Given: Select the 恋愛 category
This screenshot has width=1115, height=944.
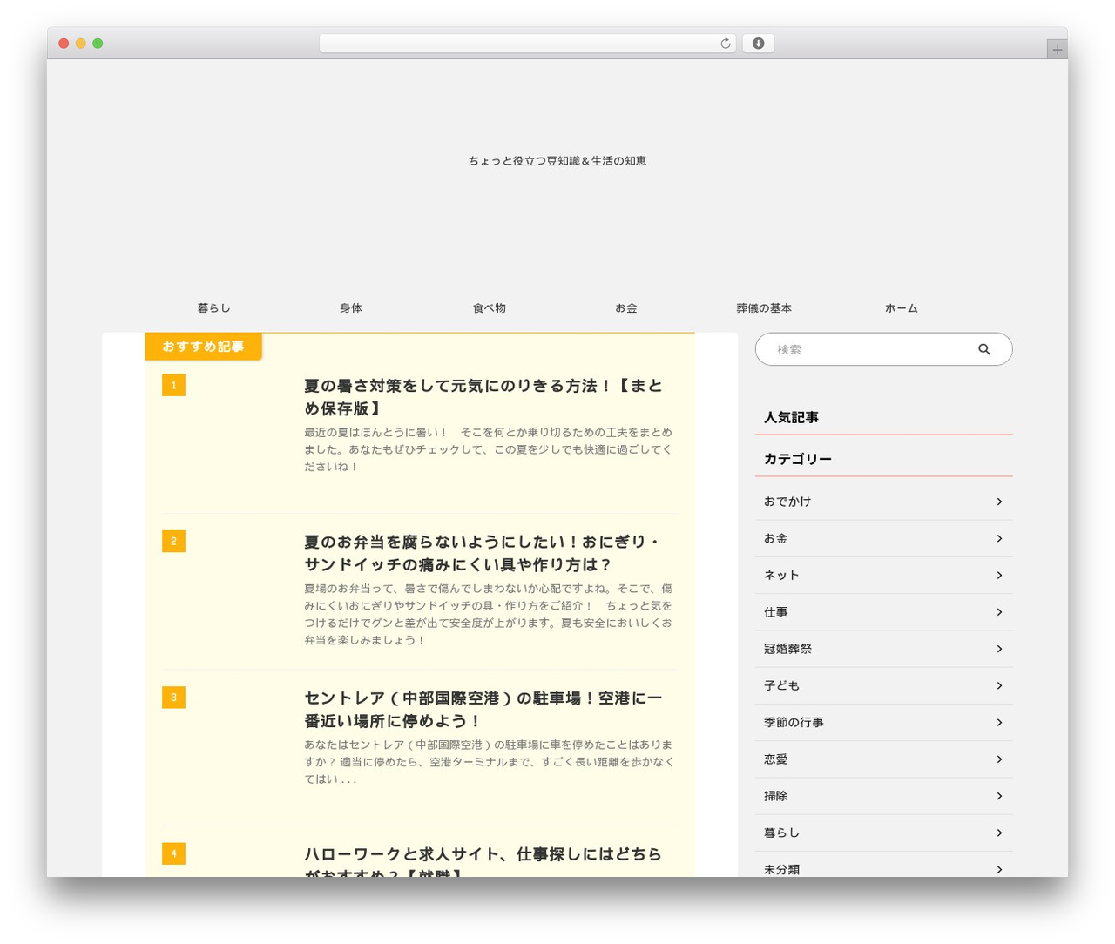Looking at the screenshot, I should 883,759.
